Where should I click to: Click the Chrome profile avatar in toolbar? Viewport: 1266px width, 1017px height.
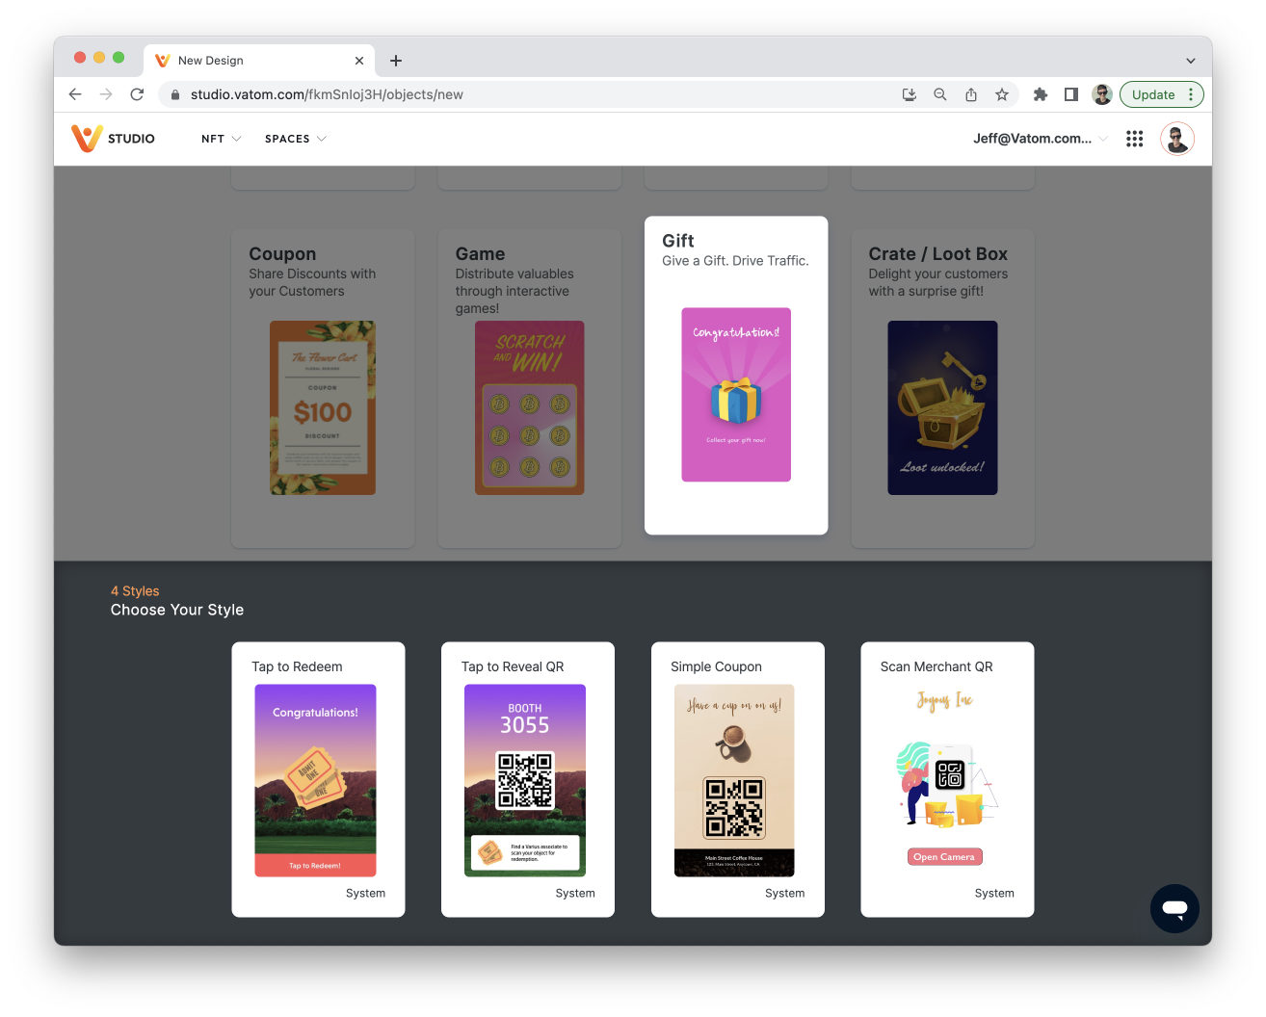click(1102, 94)
